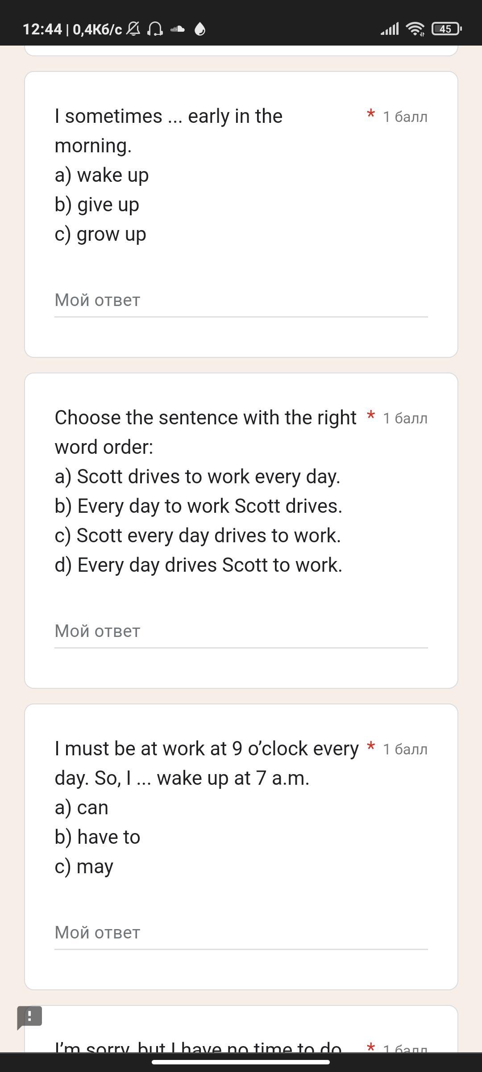
Task: Tap the '1 балл' label on the word order question
Action: tap(405, 419)
